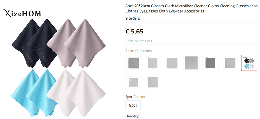Select the third color swatch in top row
The image size is (260, 119).
172,63
